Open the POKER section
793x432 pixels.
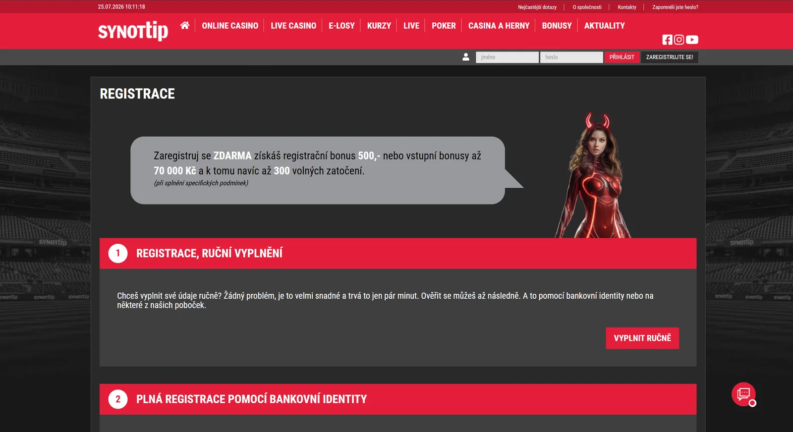[x=444, y=26]
